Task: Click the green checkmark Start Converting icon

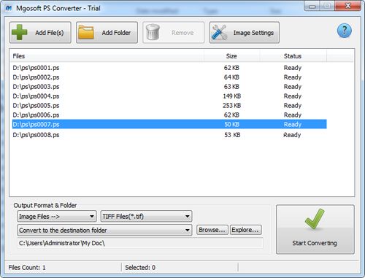Action: tap(315, 219)
